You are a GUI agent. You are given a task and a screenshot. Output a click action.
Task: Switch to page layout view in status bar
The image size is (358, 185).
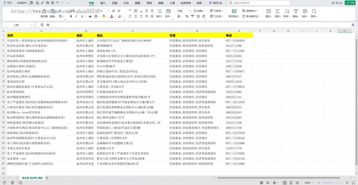[x=291, y=183]
